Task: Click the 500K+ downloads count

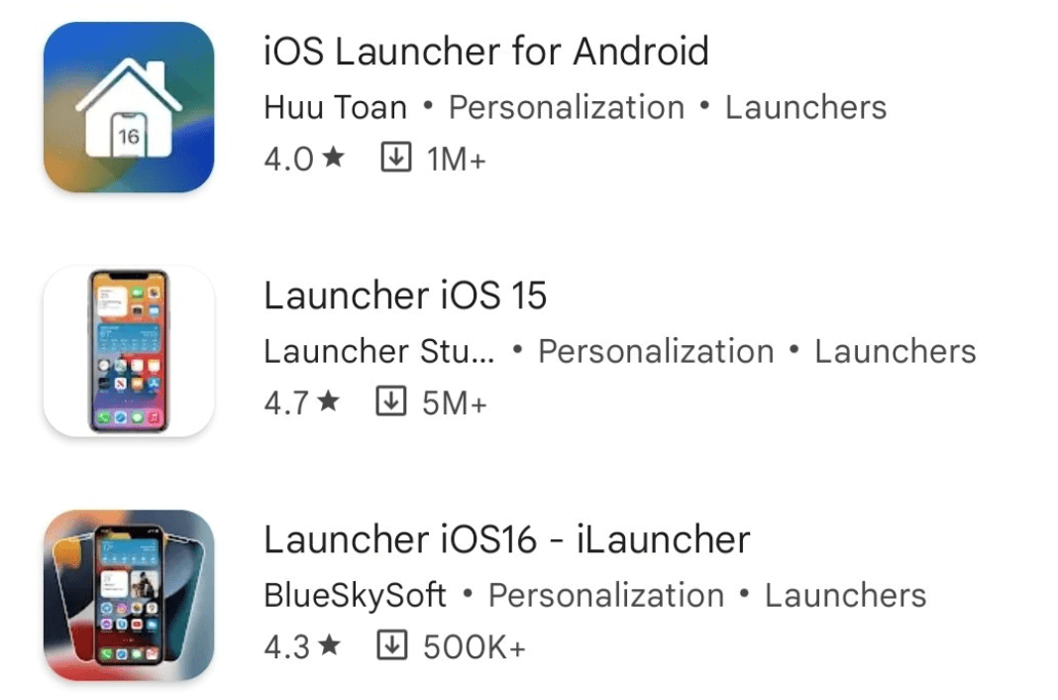Action: point(475,646)
